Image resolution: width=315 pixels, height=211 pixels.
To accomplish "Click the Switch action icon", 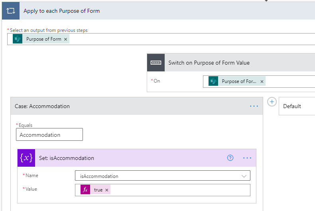I will pos(156,63).
